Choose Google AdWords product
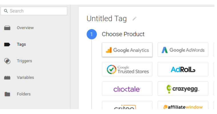The width and height of the screenshot is (217, 114). pyautogui.click(x=183, y=50)
